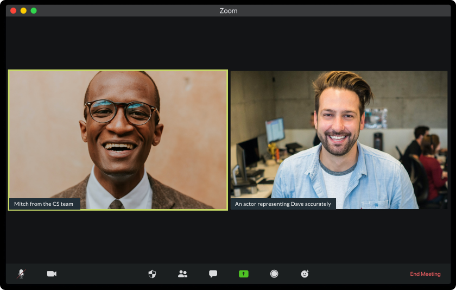Image resolution: width=456 pixels, height=290 pixels.
Task: Select Dave's video tile
Action: pos(339,140)
